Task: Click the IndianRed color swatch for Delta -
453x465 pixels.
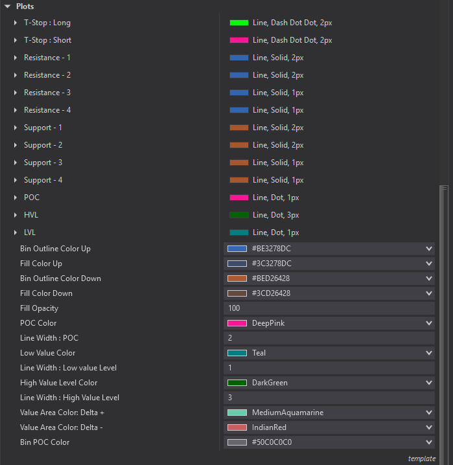Action: (x=237, y=427)
